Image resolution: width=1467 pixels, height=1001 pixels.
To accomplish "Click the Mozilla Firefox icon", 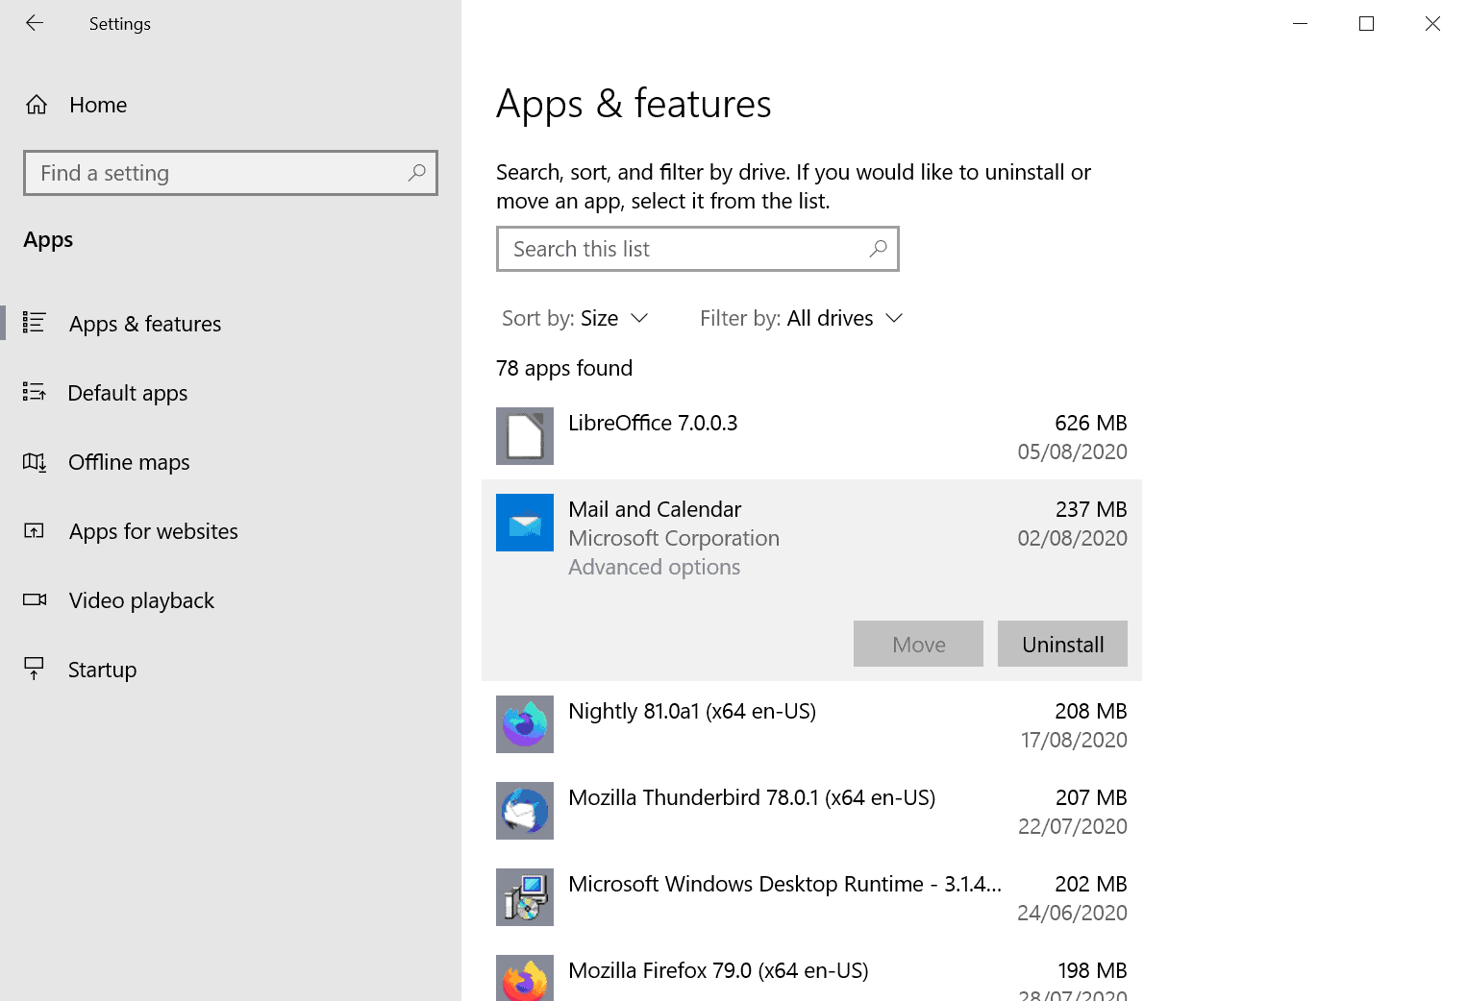I will click(x=525, y=978).
